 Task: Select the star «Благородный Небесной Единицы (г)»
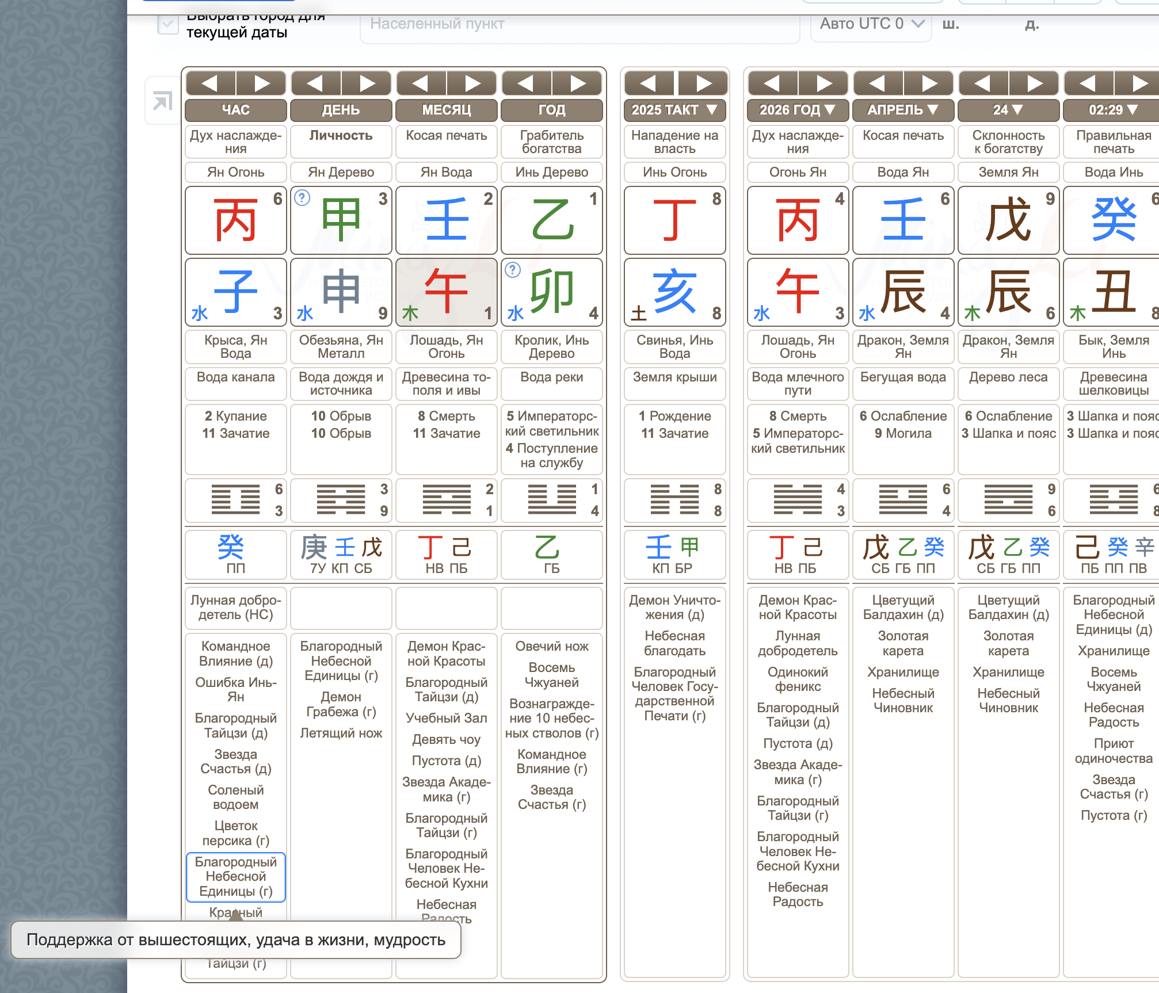tap(235, 877)
